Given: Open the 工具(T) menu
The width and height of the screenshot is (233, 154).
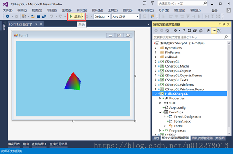Looking at the screenshot, I should coord(113,10).
